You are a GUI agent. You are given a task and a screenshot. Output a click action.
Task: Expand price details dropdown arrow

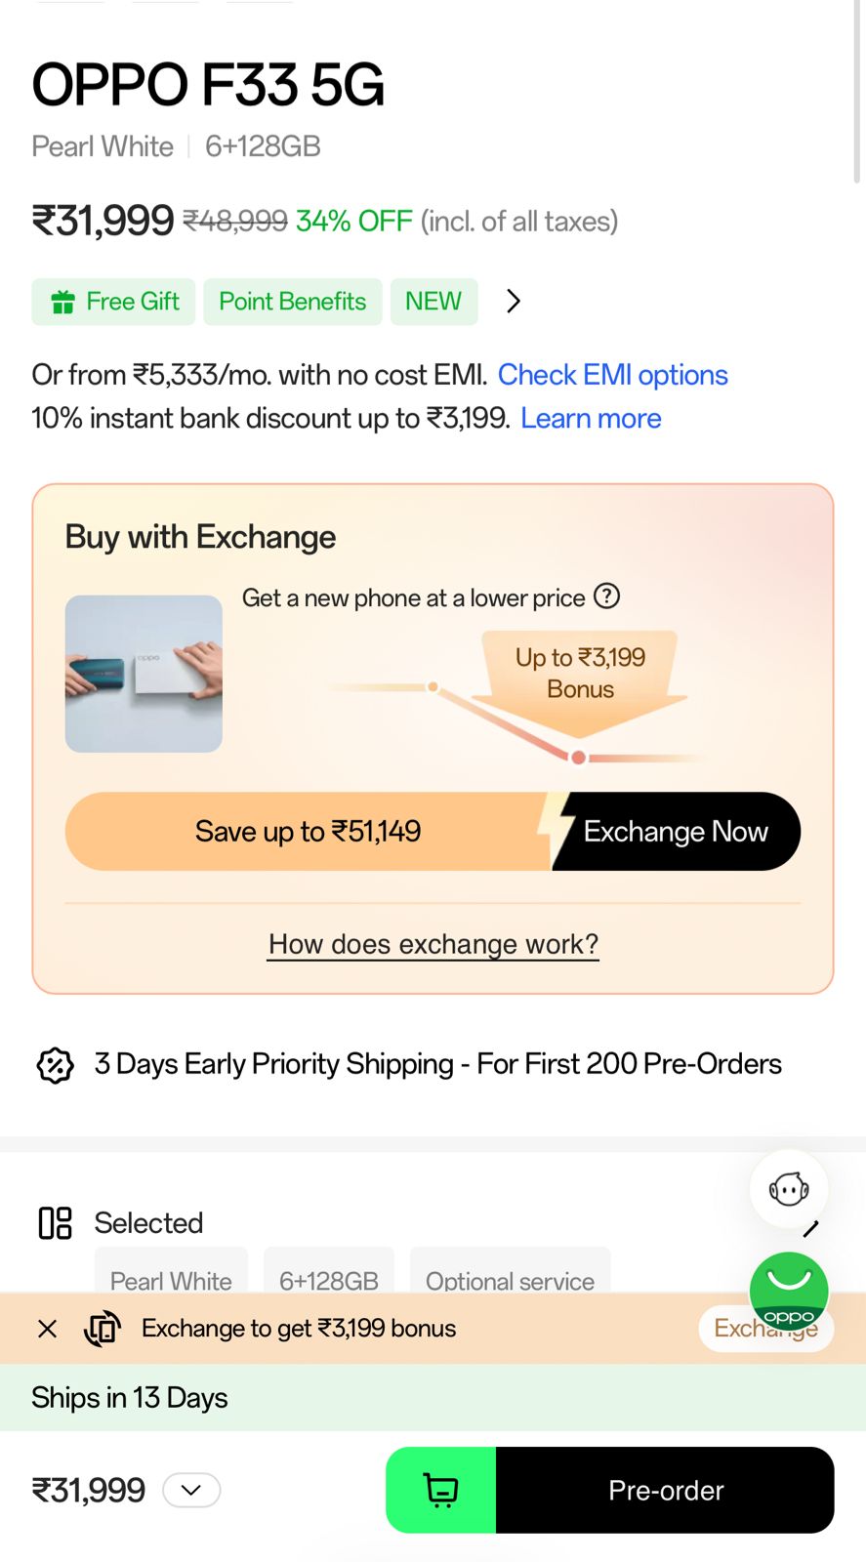click(191, 1490)
